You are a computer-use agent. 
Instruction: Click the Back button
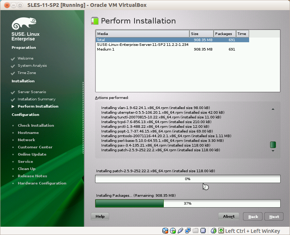[253, 217]
